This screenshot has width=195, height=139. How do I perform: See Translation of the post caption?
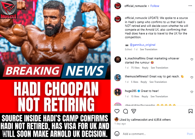(149, 49)
